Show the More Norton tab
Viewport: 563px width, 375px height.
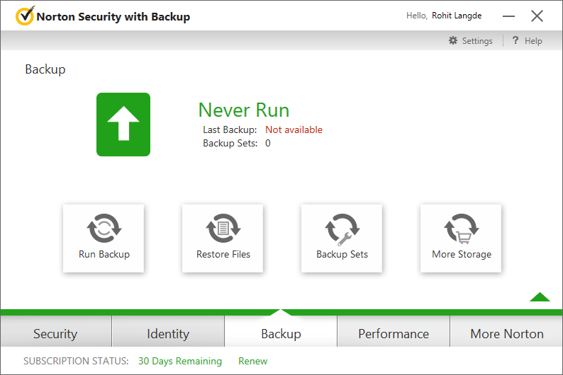pyautogui.click(x=506, y=333)
